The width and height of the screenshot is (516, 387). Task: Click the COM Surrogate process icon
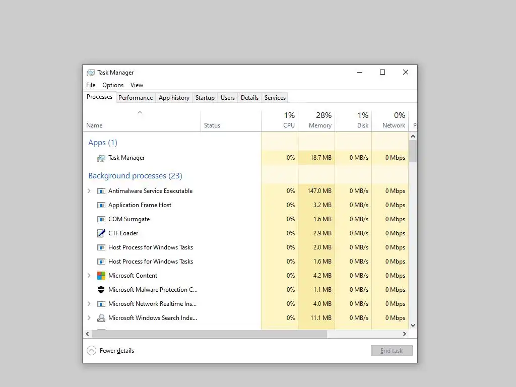pos(101,219)
